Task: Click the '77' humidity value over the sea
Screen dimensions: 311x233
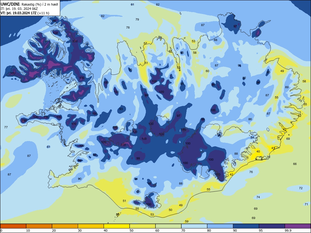Action: pyautogui.click(x=6, y=127)
